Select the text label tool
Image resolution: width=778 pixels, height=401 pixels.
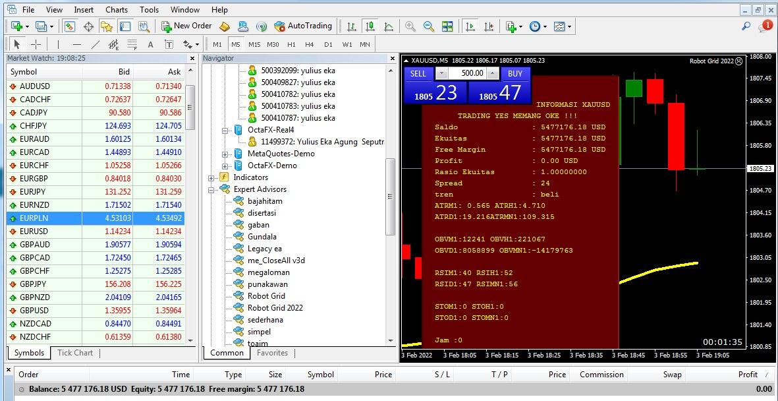pyautogui.click(x=169, y=44)
